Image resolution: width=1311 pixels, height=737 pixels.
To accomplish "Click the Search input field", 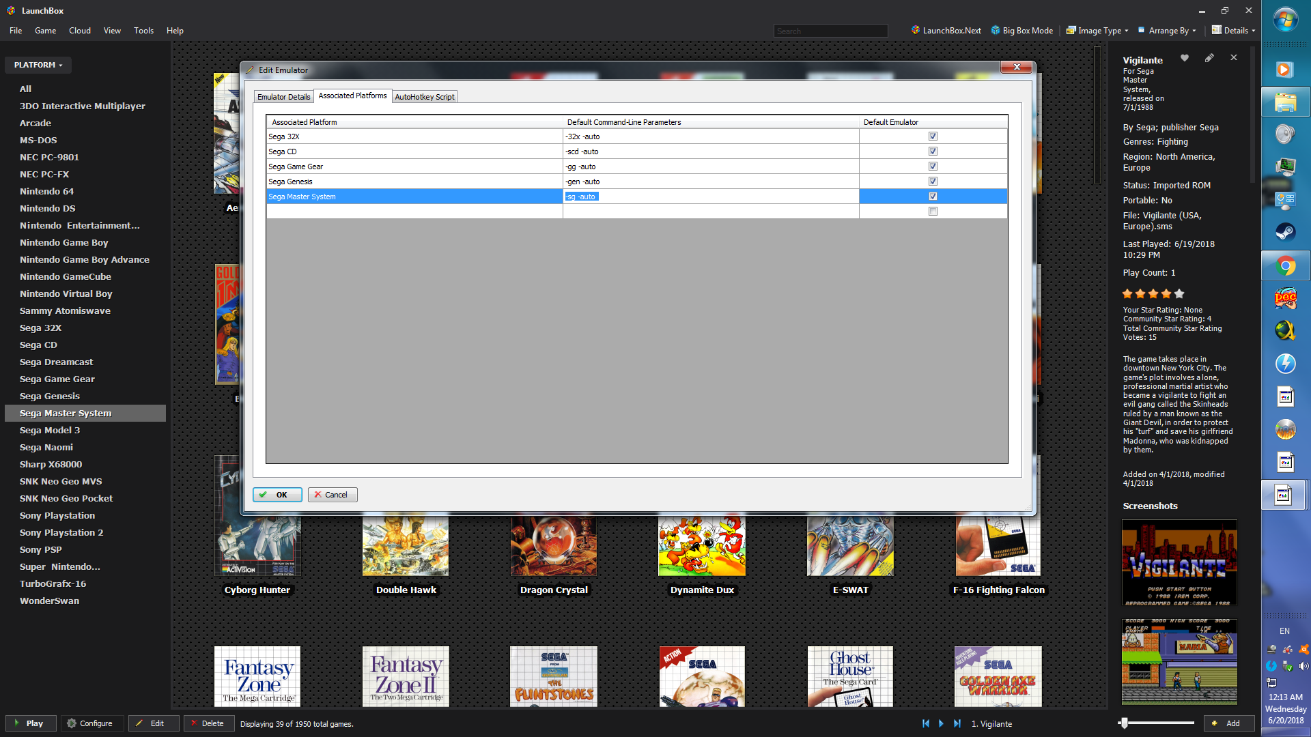I will coord(830,31).
